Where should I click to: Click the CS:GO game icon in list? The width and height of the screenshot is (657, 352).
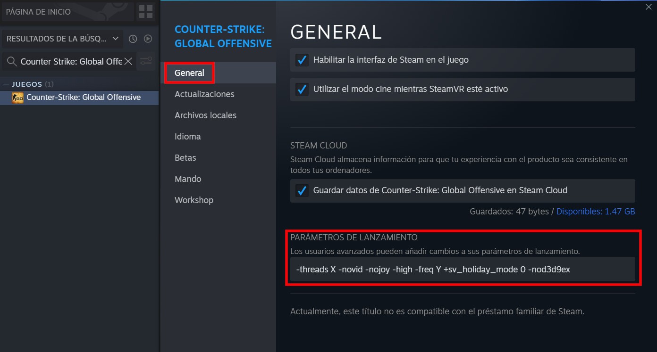point(17,98)
